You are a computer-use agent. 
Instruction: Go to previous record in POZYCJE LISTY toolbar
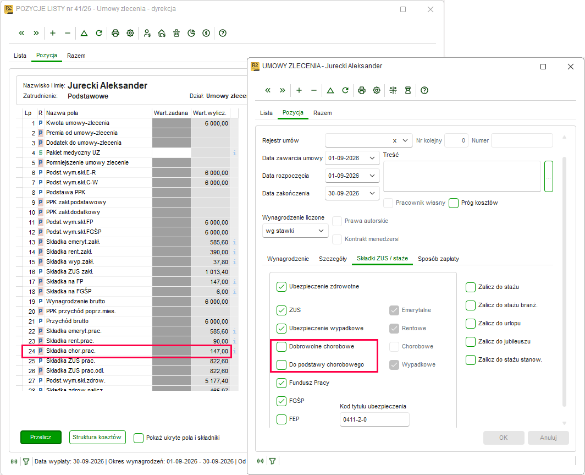pos(21,33)
